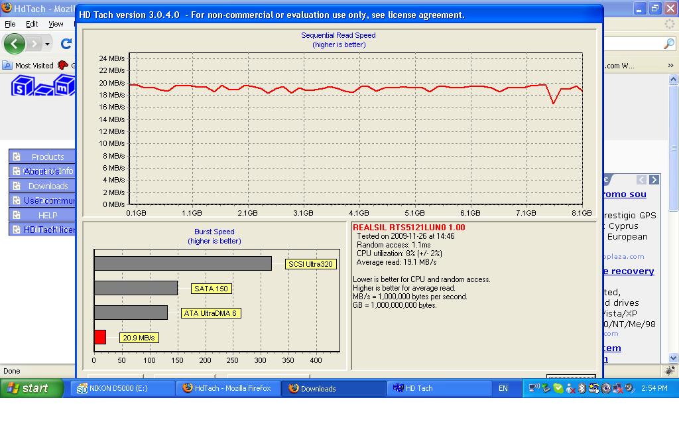Open the 'recovery' ad link
This screenshot has width=679, height=424.
[629, 271]
